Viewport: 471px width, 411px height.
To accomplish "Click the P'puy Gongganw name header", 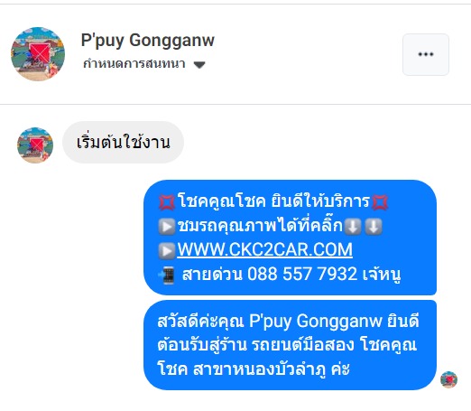I will point(148,41).
